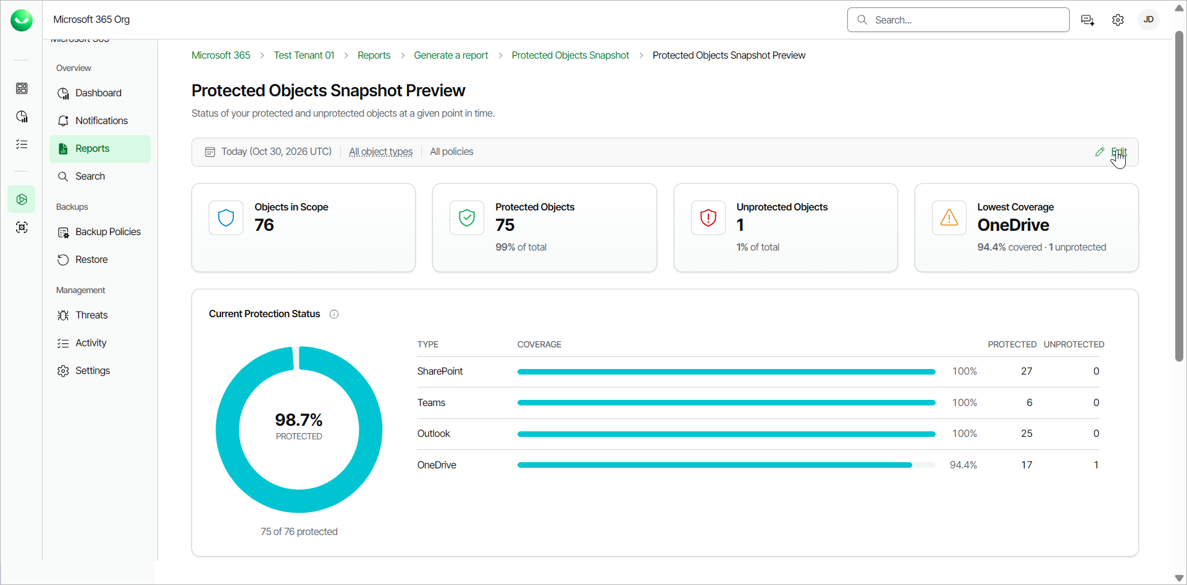Open the JD user avatar menu

pos(1149,20)
